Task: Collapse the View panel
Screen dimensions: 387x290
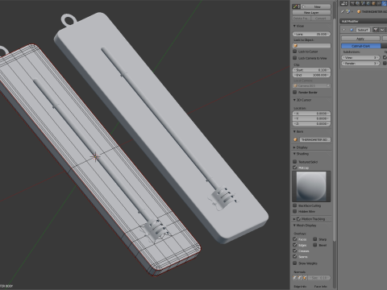Action: tap(294, 26)
